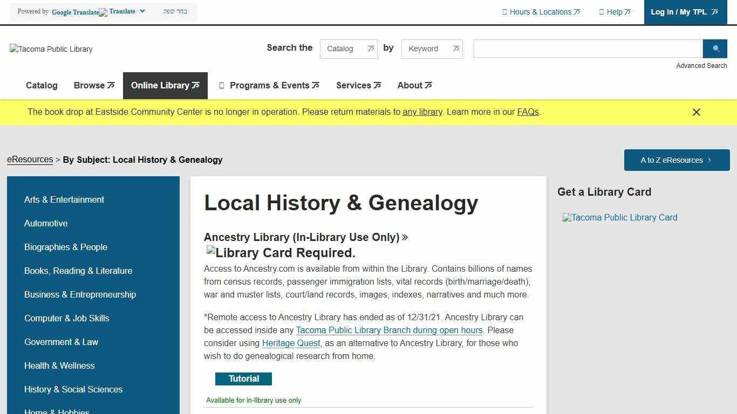
Task: Dismiss the yellow book drop notice
Action: point(697,112)
